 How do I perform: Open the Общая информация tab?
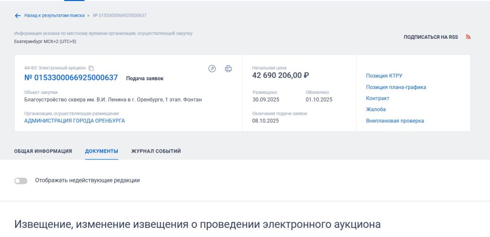[43, 151]
